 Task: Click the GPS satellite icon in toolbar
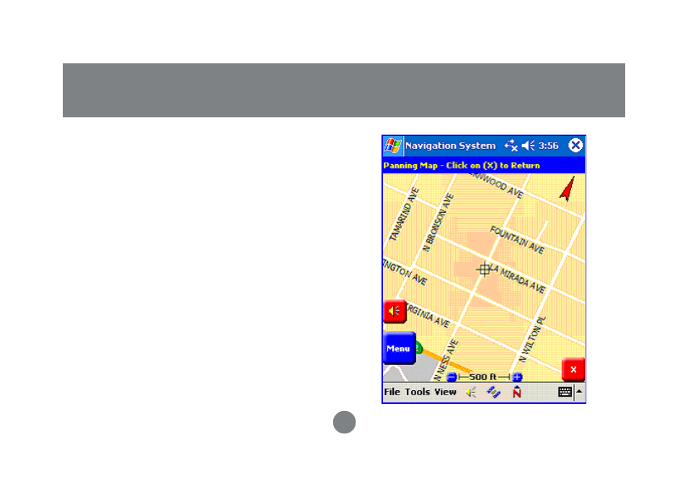(493, 392)
